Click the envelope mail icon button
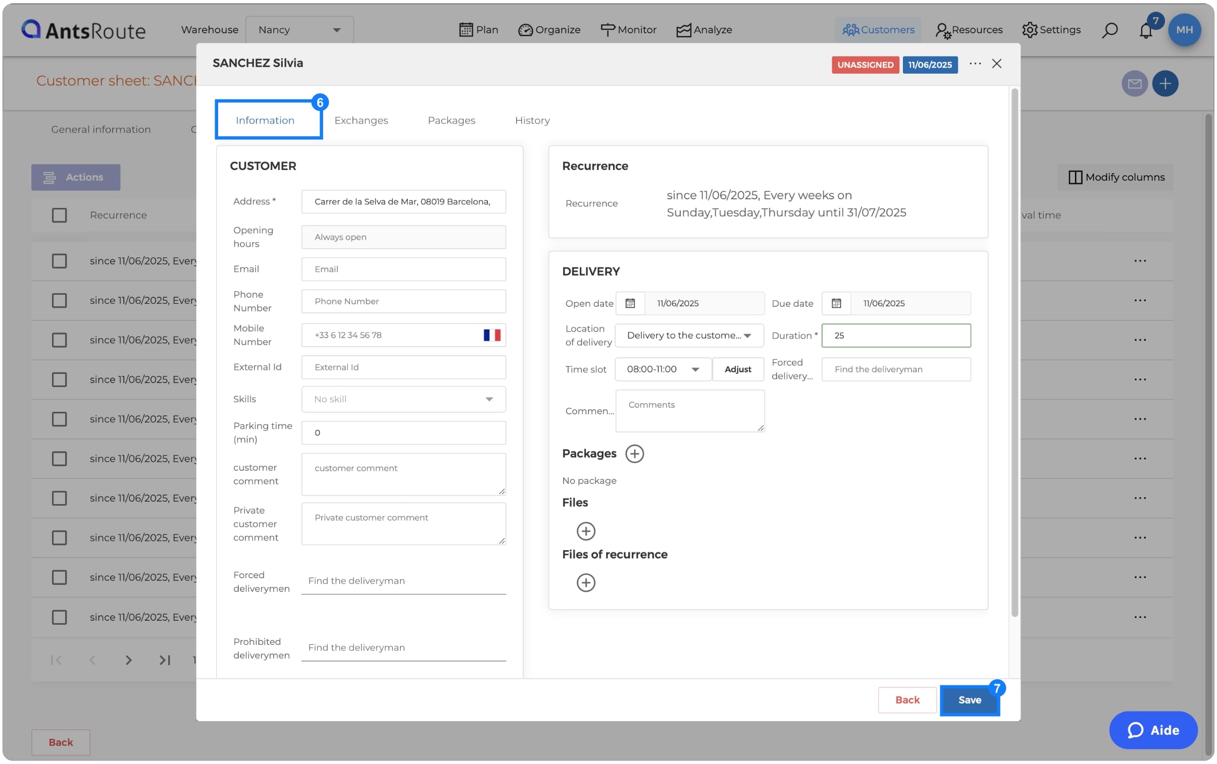Image resolution: width=1217 pixels, height=764 pixels. [x=1134, y=83]
